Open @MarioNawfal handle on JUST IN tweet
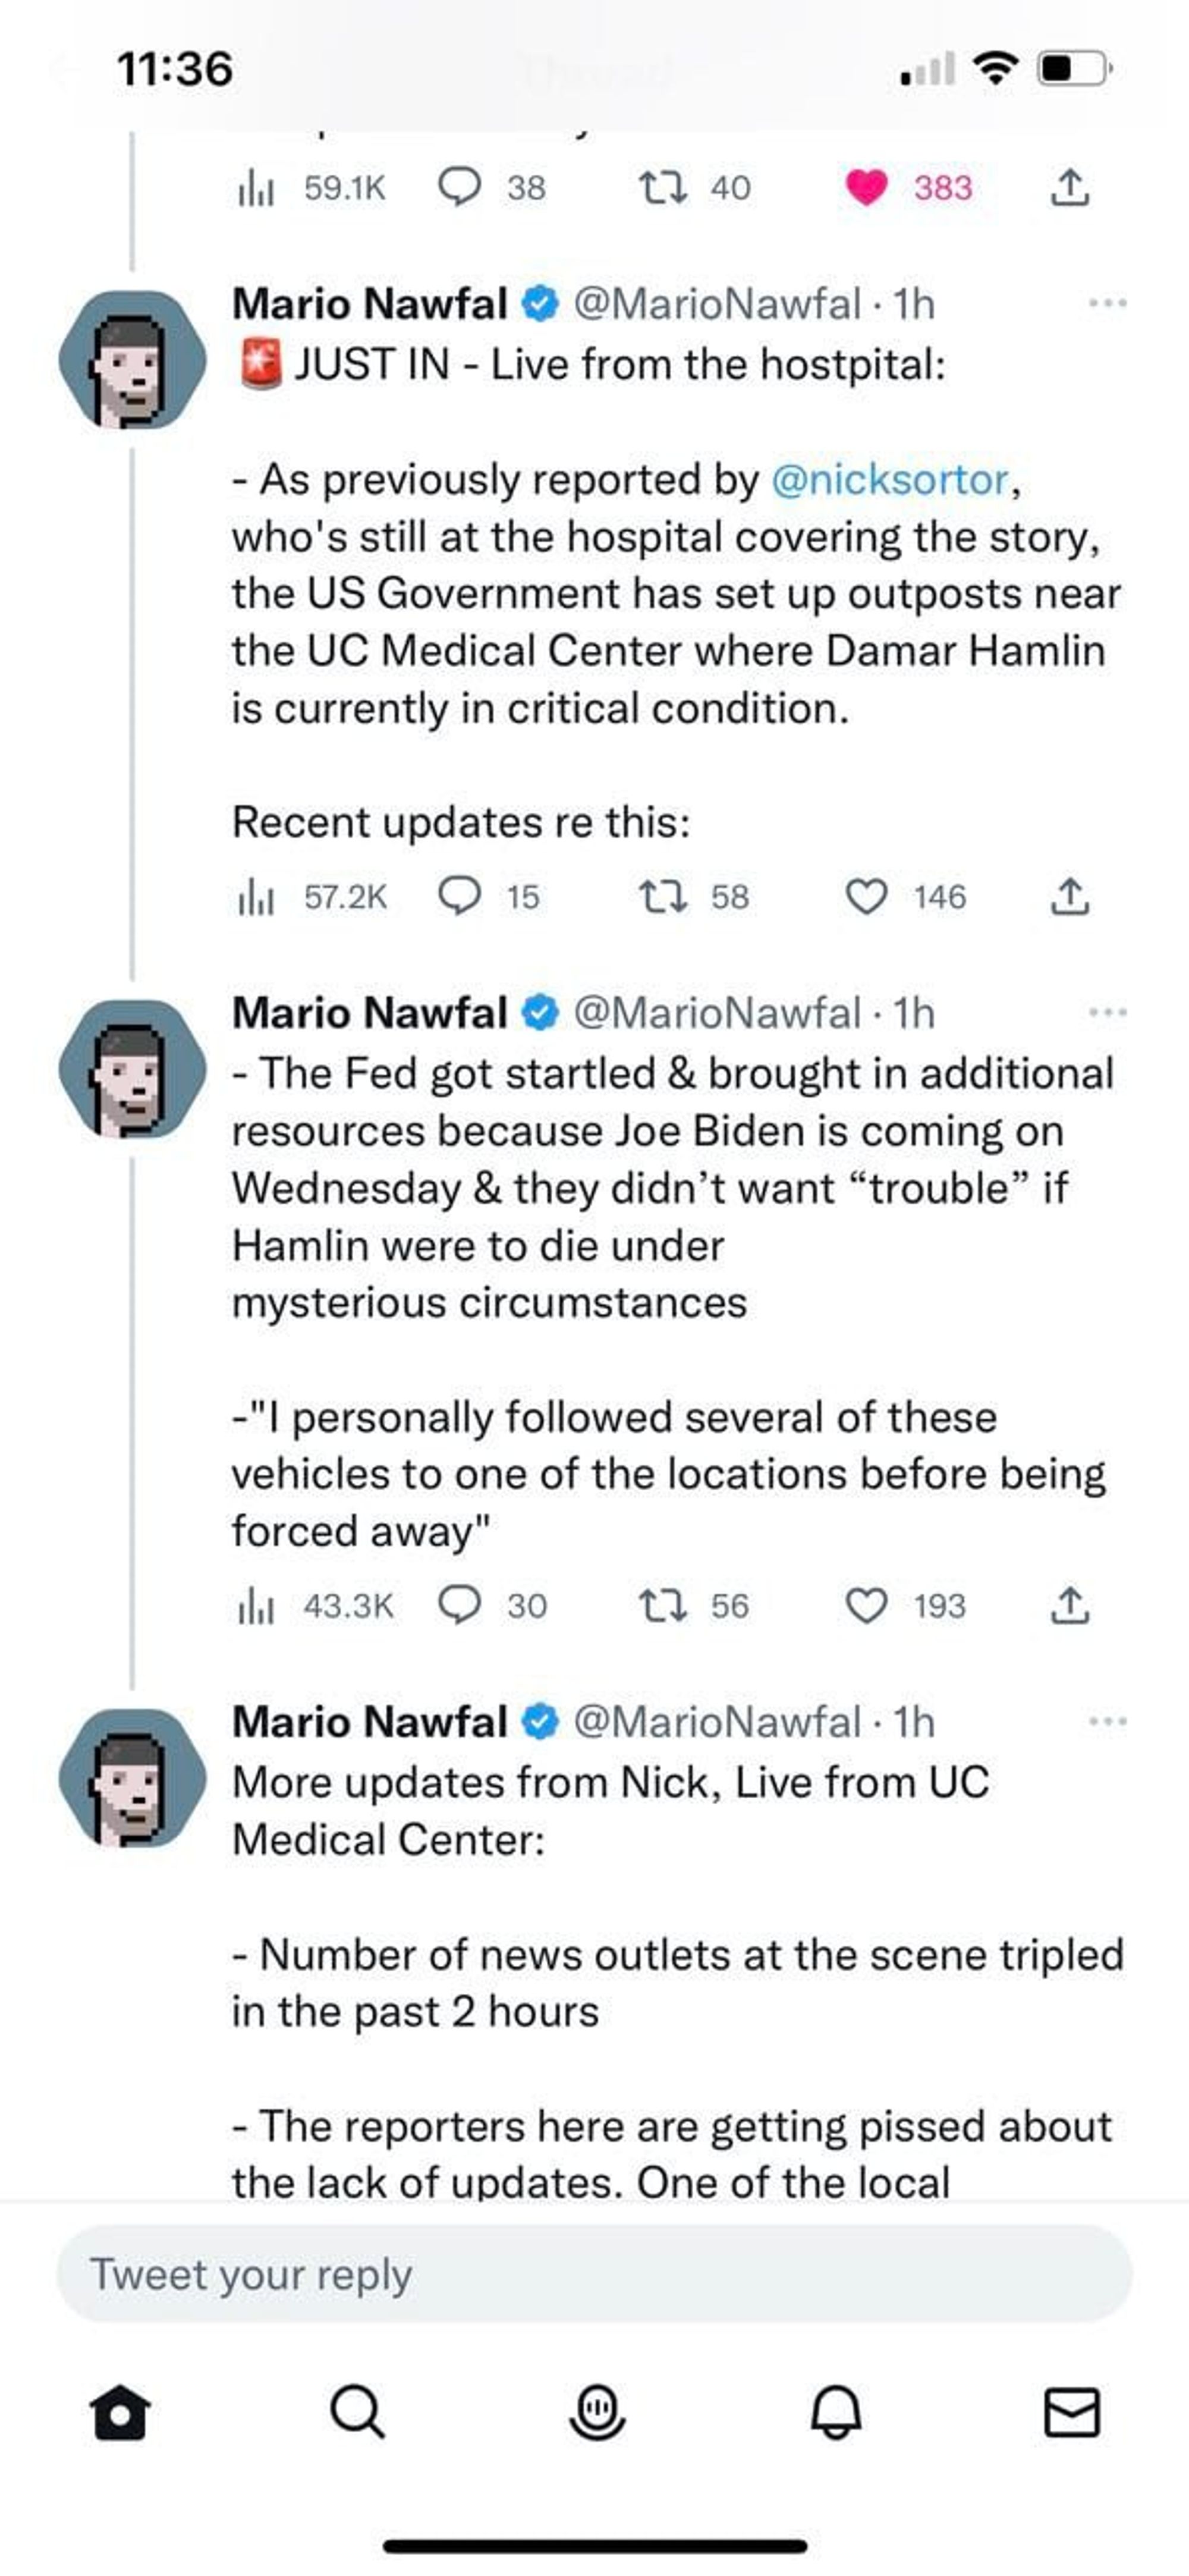Image resolution: width=1189 pixels, height=2576 pixels. click(716, 304)
